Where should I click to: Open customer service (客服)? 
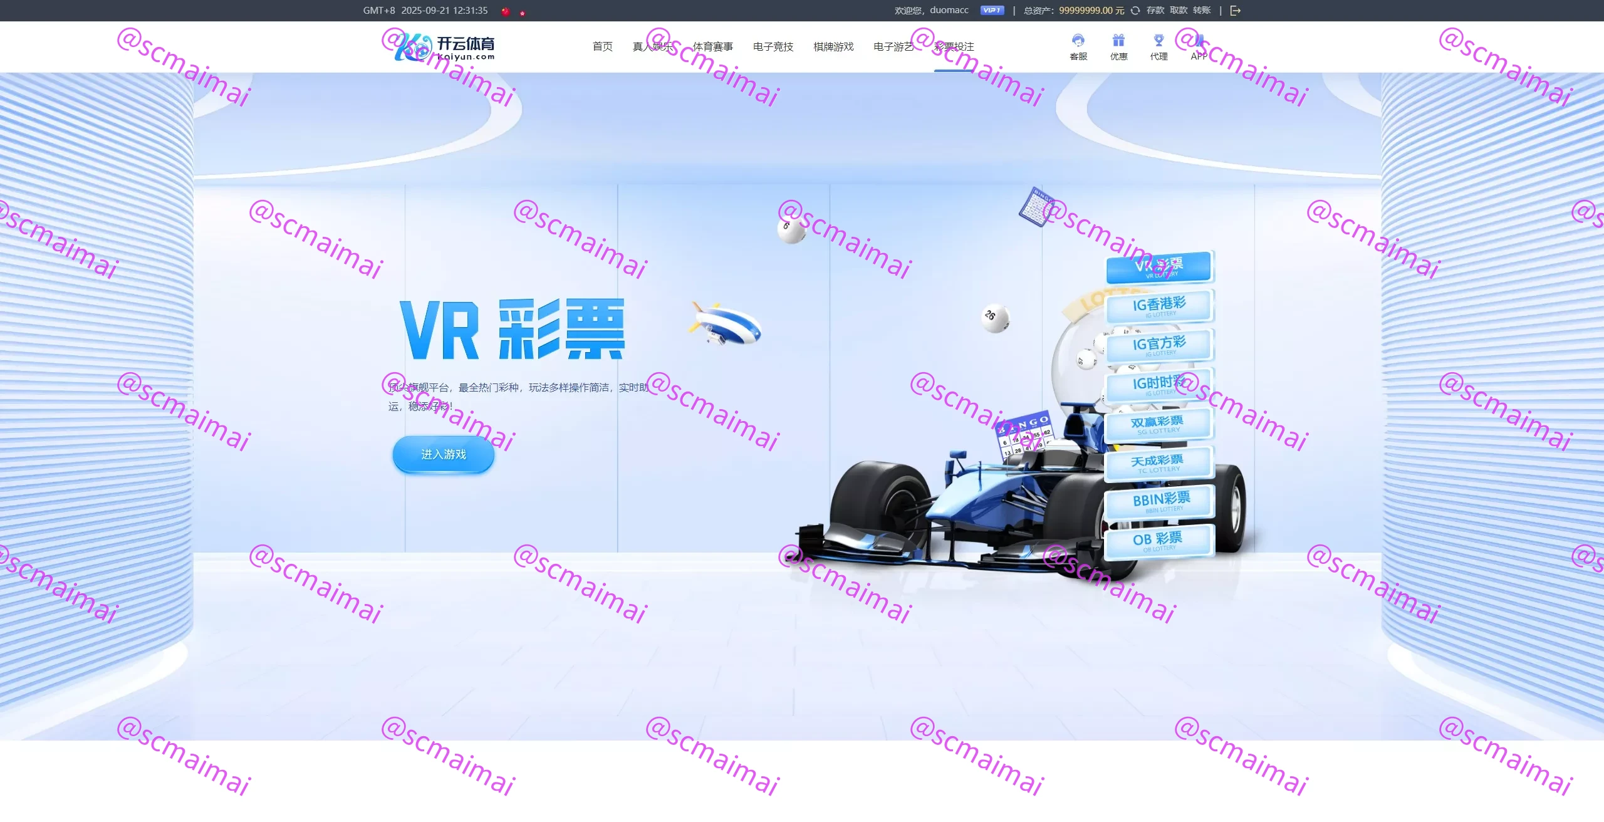[1078, 47]
